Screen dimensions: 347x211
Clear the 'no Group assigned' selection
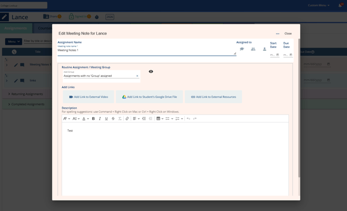pos(137,76)
